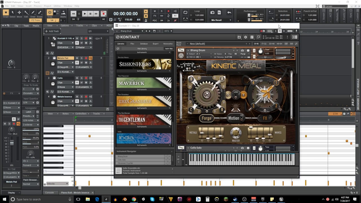Open Bhang Drum wrench edit mode
The image size is (361, 203).
tap(181, 50)
